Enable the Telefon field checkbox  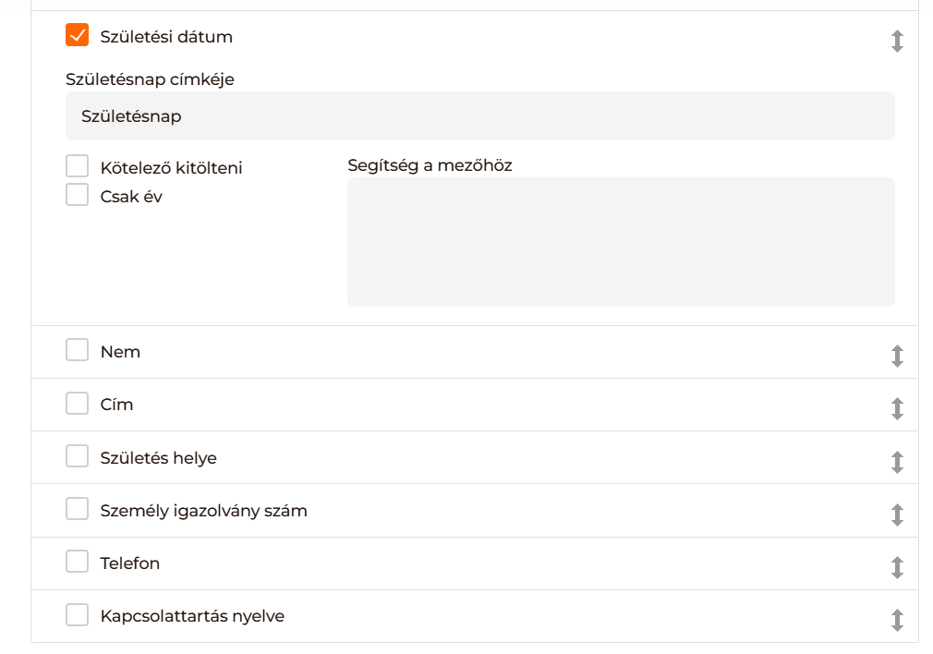pos(78,562)
